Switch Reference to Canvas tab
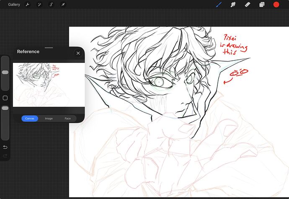Image resolution: width=289 pixels, height=199 pixels. pos(30,119)
